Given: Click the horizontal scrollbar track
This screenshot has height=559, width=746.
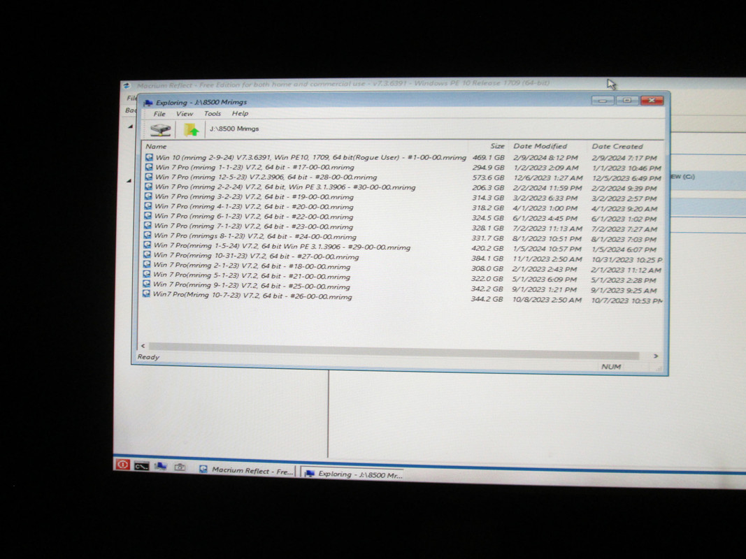Looking at the screenshot, I should pyautogui.click(x=394, y=351).
